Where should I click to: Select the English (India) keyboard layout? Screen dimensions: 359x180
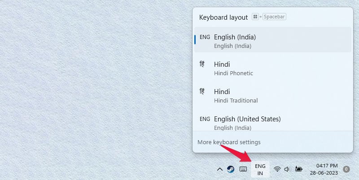click(273, 40)
